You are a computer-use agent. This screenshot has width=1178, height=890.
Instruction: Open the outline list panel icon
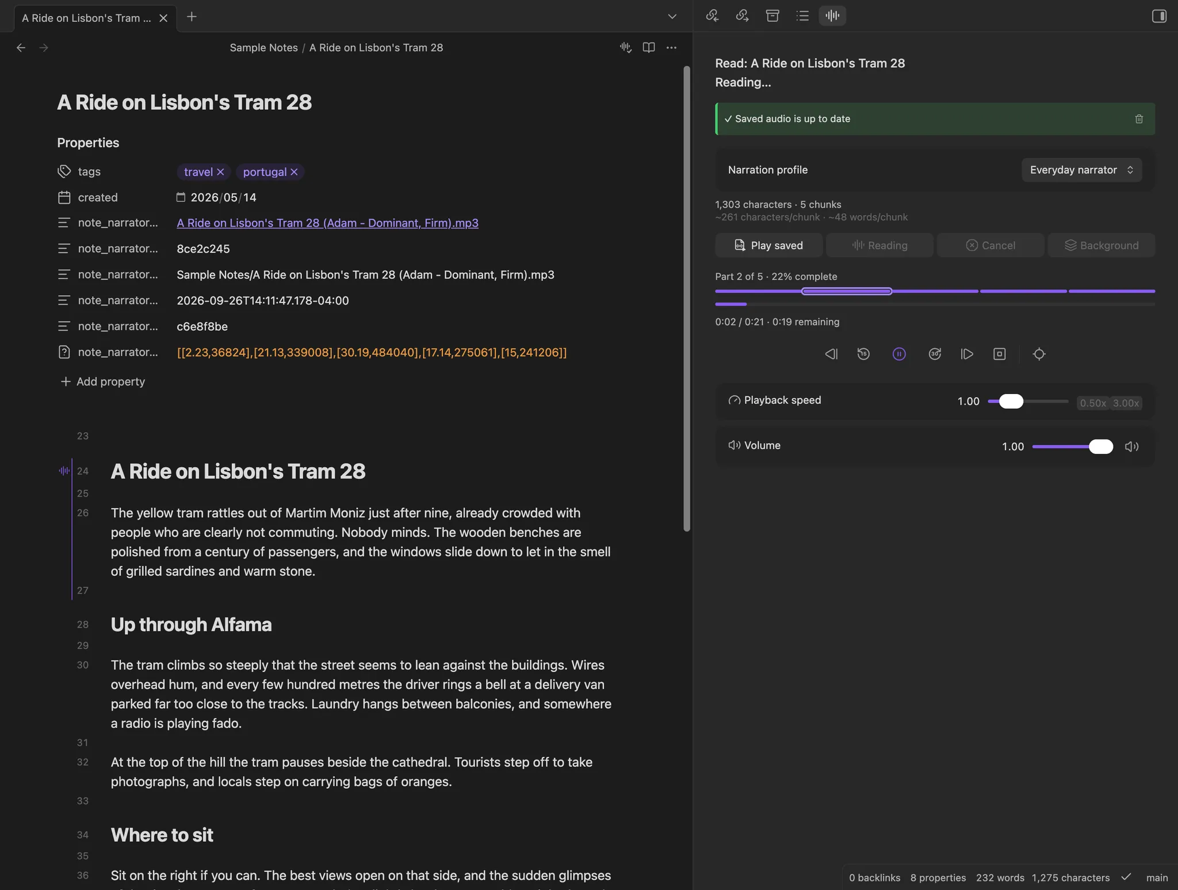point(802,16)
